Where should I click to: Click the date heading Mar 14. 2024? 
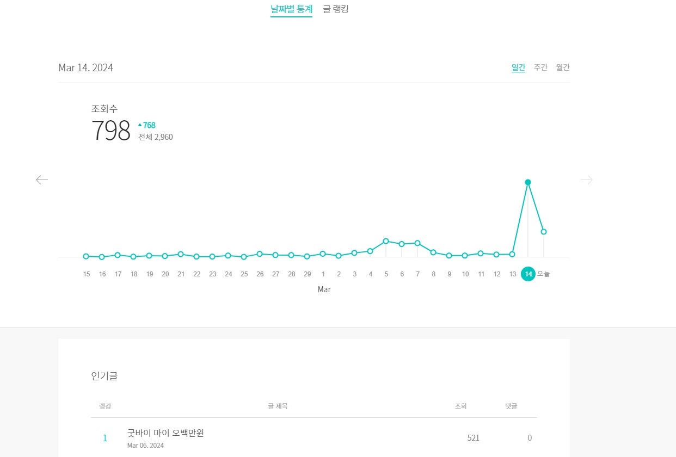coord(85,67)
